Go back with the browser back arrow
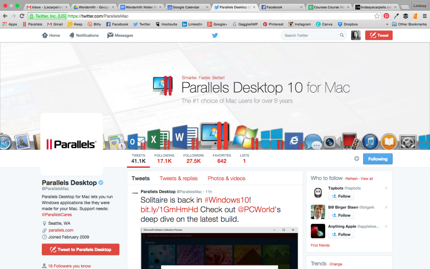430x269 pixels. (x=5, y=16)
